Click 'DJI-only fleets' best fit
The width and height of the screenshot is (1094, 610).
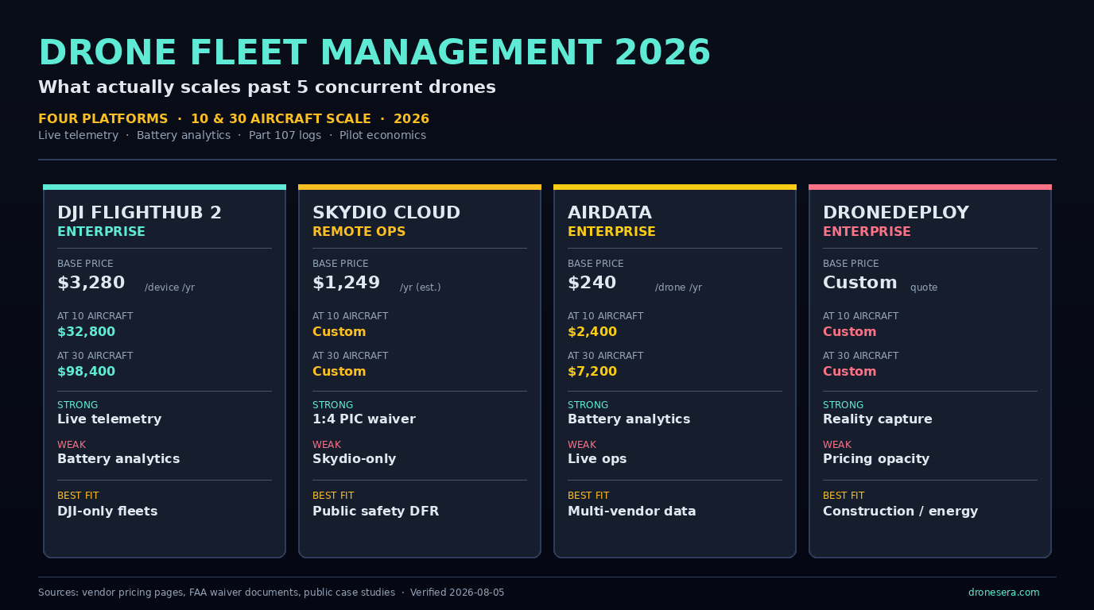pyautogui.click(x=107, y=512)
